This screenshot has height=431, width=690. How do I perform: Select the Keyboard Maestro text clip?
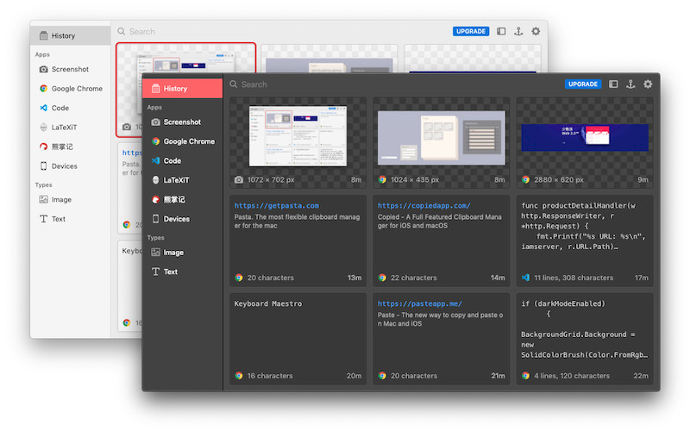tap(298, 339)
